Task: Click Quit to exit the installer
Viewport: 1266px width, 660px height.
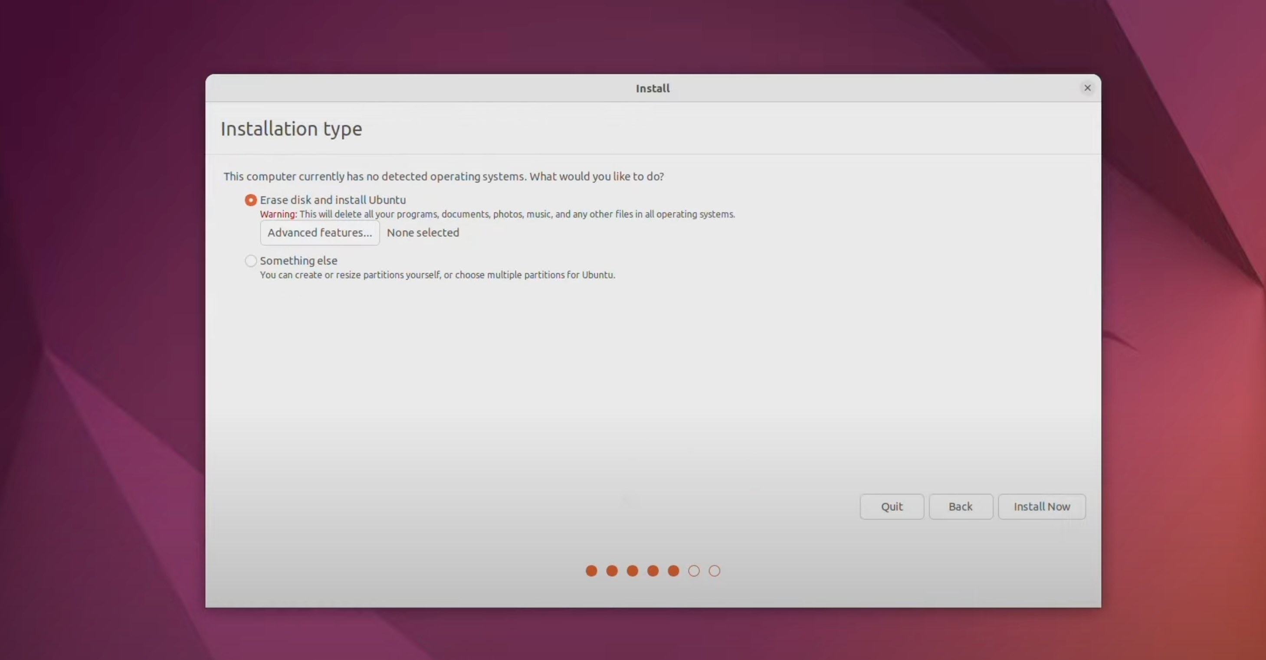Action: click(892, 506)
